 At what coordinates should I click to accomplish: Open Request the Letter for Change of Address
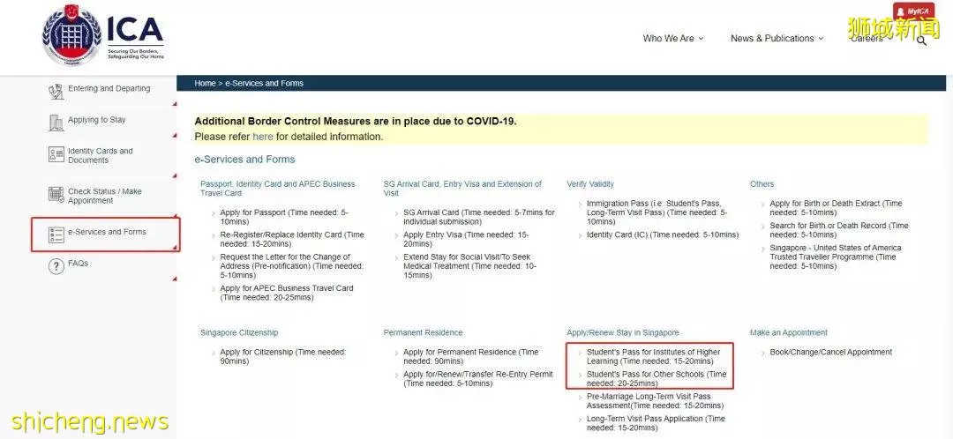292,266
